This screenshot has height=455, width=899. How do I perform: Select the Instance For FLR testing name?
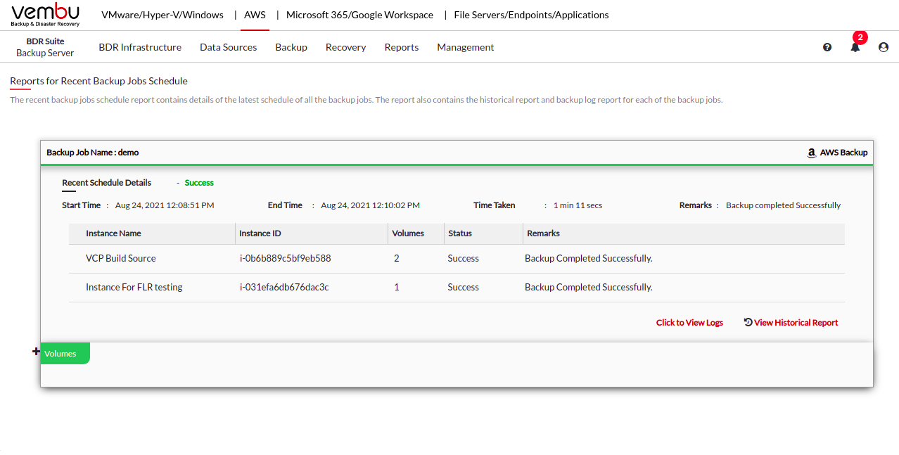(x=134, y=287)
